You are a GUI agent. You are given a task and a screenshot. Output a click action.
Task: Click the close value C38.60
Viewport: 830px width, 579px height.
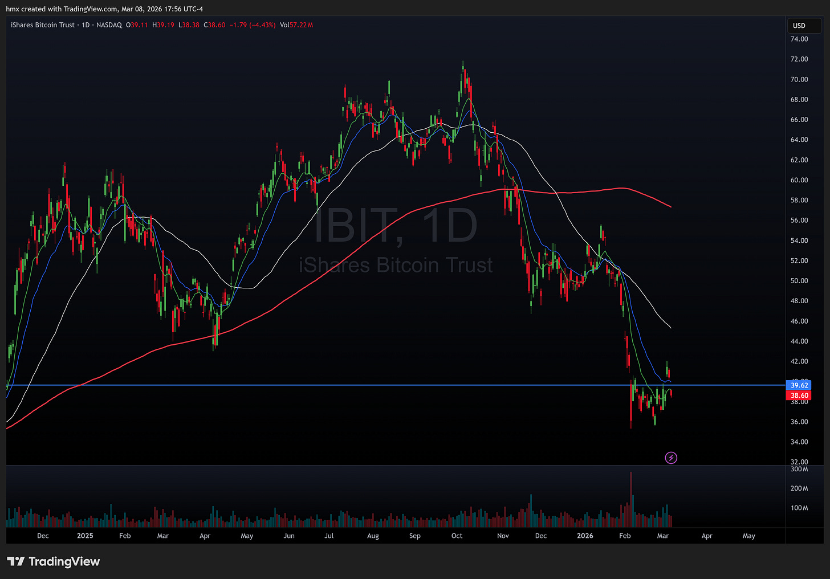click(215, 25)
